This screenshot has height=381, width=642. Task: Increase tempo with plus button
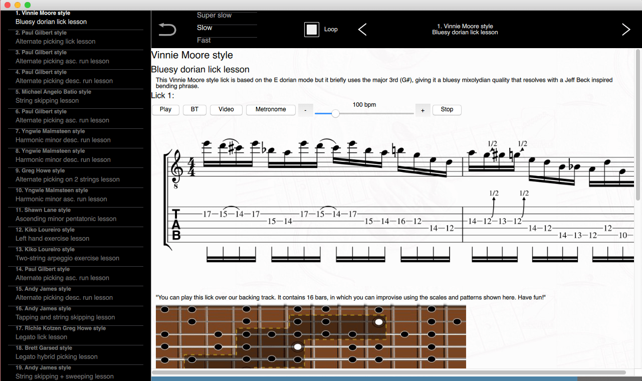coord(423,110)
